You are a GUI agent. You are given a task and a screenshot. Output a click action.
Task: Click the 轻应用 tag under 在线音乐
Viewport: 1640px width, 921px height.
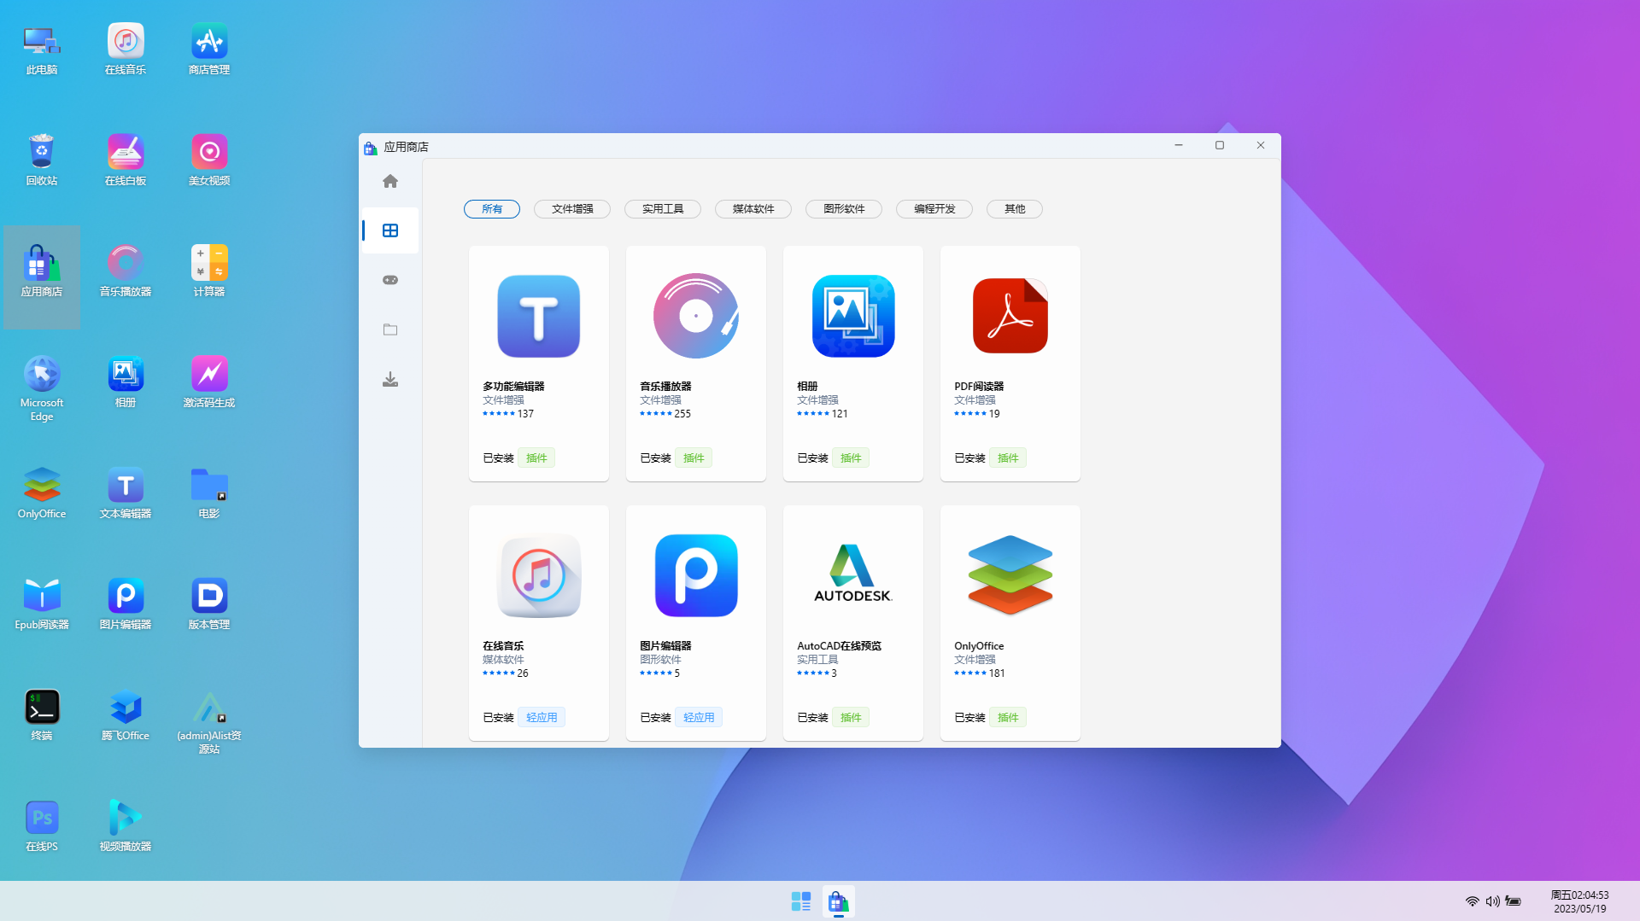click(x=542, y=718)
